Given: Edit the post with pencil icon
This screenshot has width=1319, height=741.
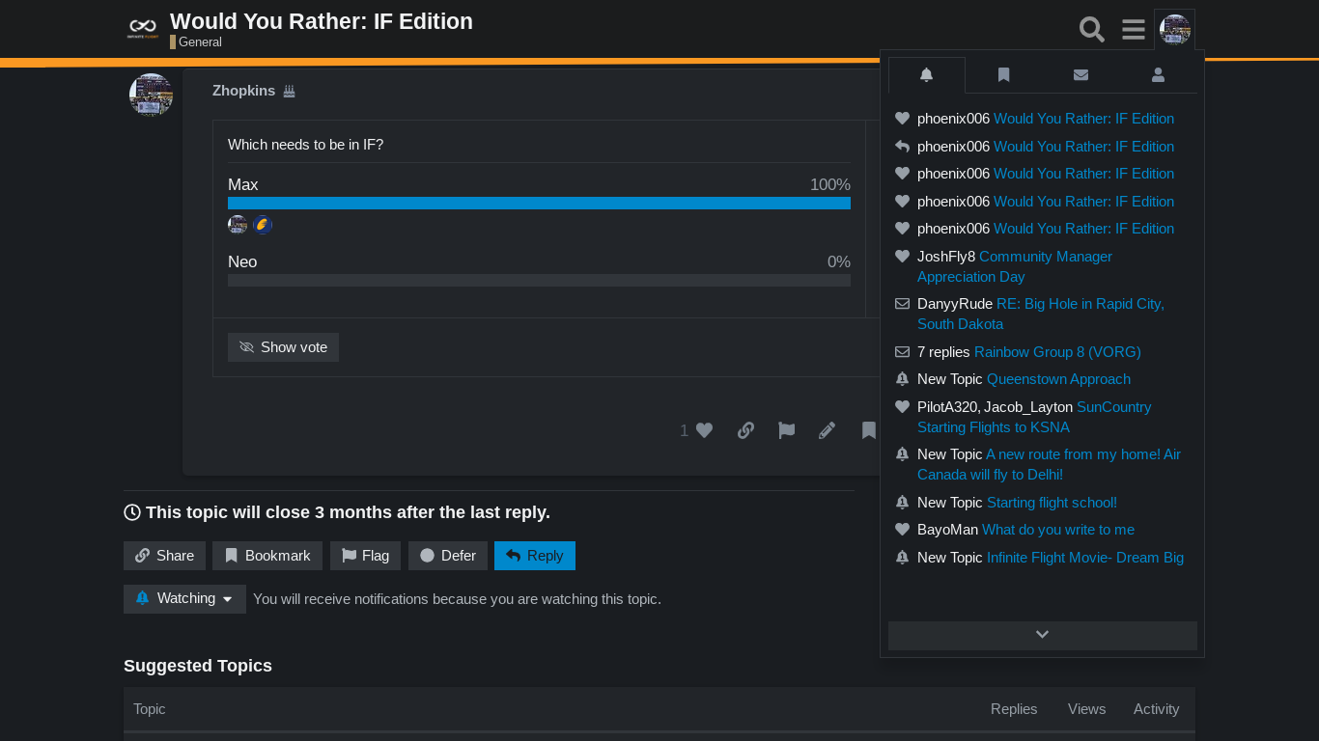Looking at the screenshot, I should pos(827,430).
